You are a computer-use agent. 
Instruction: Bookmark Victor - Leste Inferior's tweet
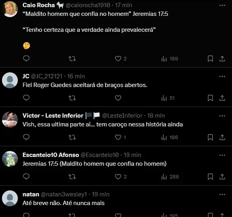[x=210, y=137]
